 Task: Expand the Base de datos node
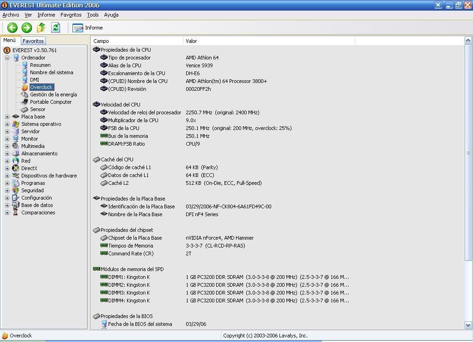[x=7, y=205]
